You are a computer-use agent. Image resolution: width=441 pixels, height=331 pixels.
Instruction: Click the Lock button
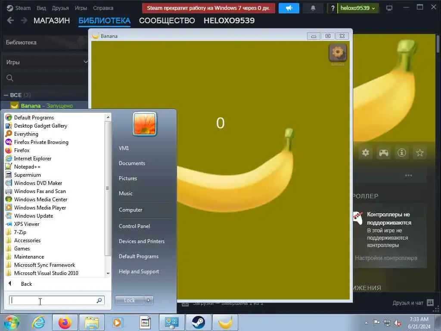pyautogui.click(x=129, y=300)
